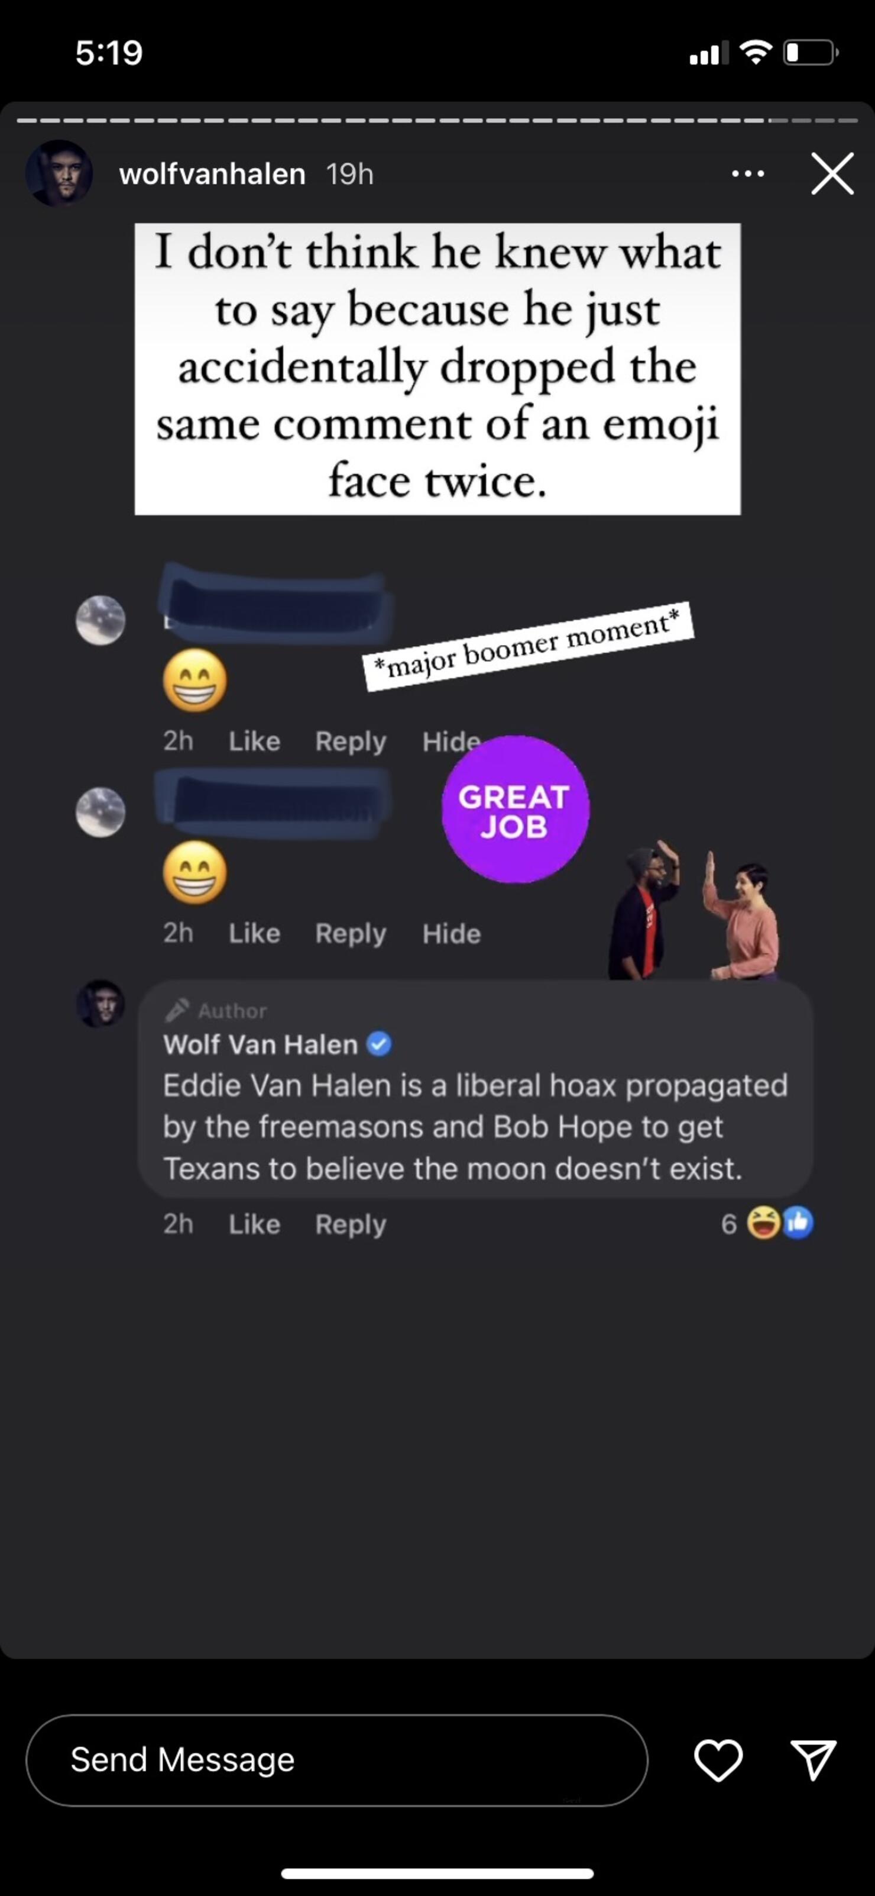The height and width of the screenshot is (1896, 875).
Task: Tap the heart like icon
Action: tap(718, 1761)
